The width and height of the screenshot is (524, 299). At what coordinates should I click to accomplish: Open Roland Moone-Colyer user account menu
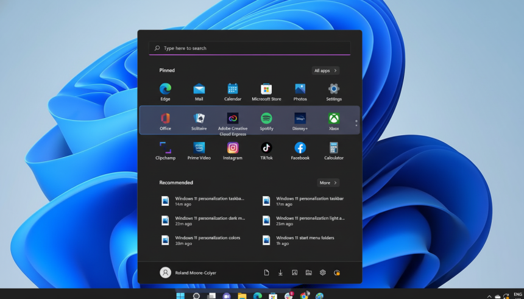click(x=188, y=273)
